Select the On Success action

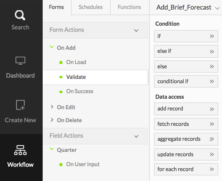tap(79, 91)
